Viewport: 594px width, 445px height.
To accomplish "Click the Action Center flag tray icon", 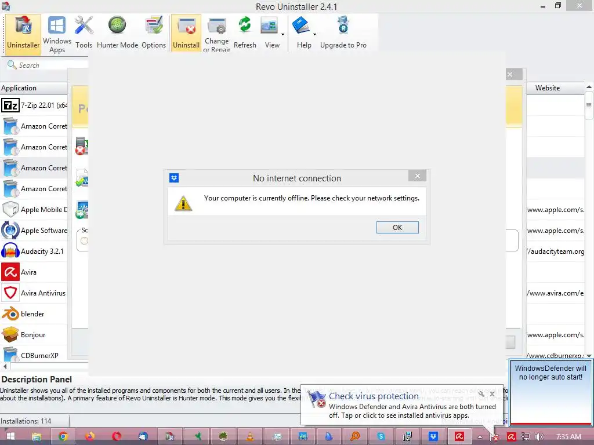I will 494,437.
